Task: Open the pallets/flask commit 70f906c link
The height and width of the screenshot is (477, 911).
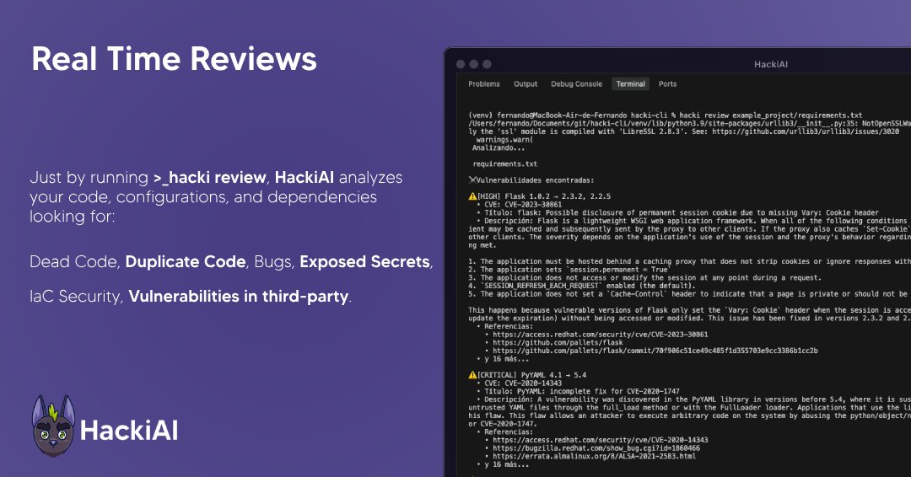Action: 655,351
